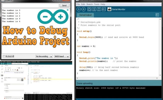Image resolution: width=163 pixels, height=100 pixels.
Task: Toggle the red breakpoint dot in editor gutter
Action: [x=25, y=78]
